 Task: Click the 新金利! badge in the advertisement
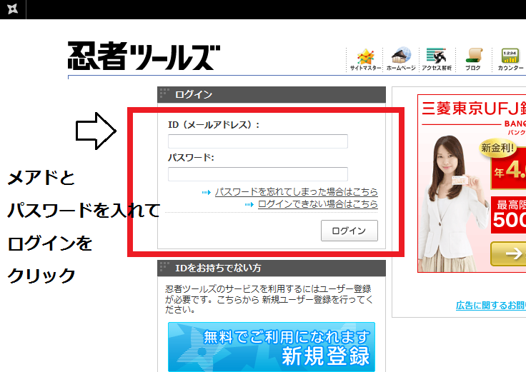(497, 148)
